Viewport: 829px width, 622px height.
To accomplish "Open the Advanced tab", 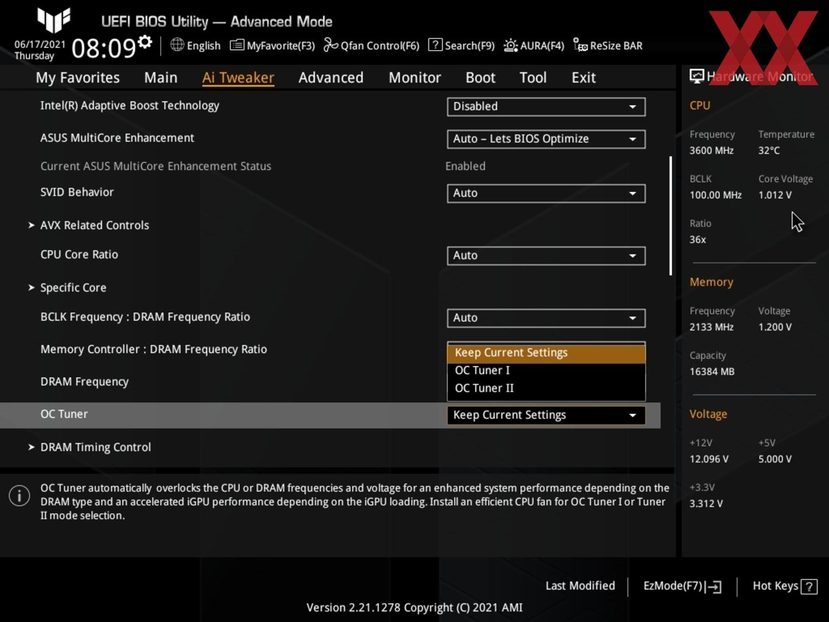I will click(x=331, y=77).
